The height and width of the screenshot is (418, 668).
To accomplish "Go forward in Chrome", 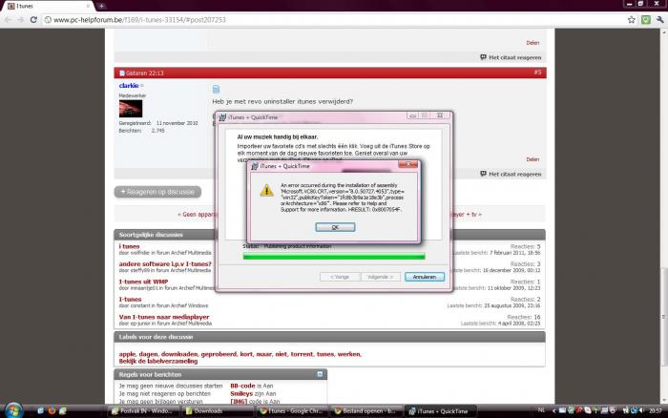I will [x=20, y=20].
